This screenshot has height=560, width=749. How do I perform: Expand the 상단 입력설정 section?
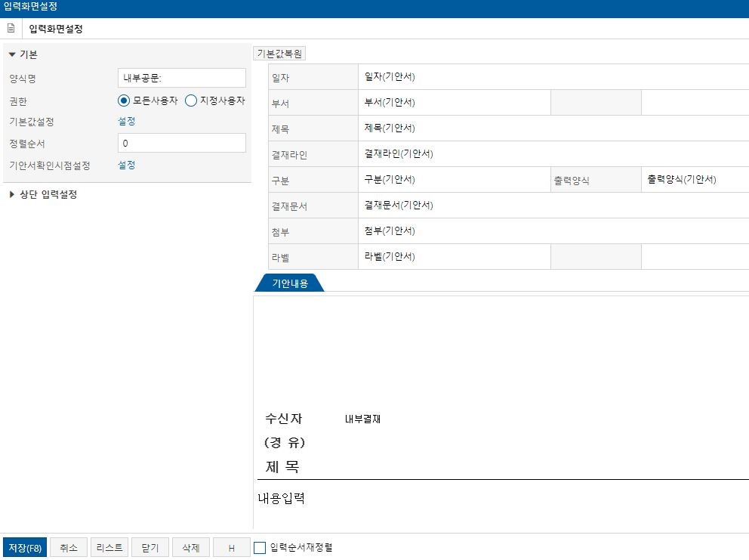pos(12,194)
